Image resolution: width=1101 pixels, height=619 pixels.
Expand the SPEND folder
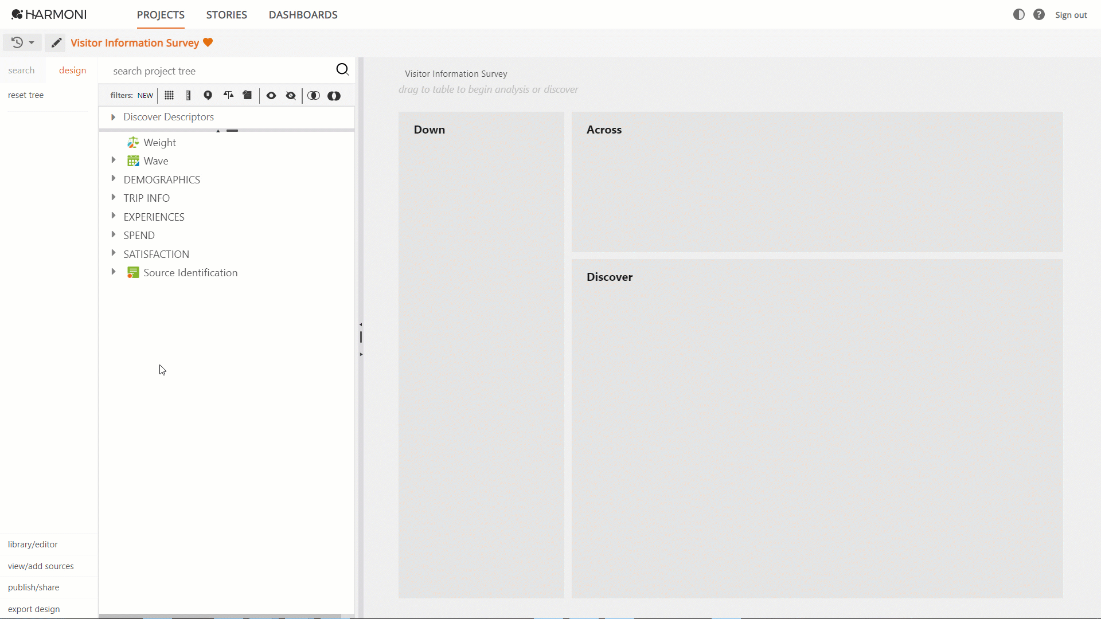click(x=113, y=234)
